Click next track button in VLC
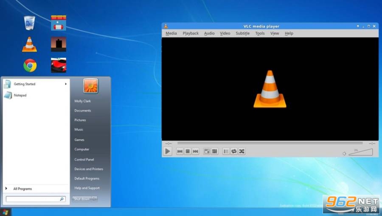Viewport: 382px width, 216px height. point(195,151)
